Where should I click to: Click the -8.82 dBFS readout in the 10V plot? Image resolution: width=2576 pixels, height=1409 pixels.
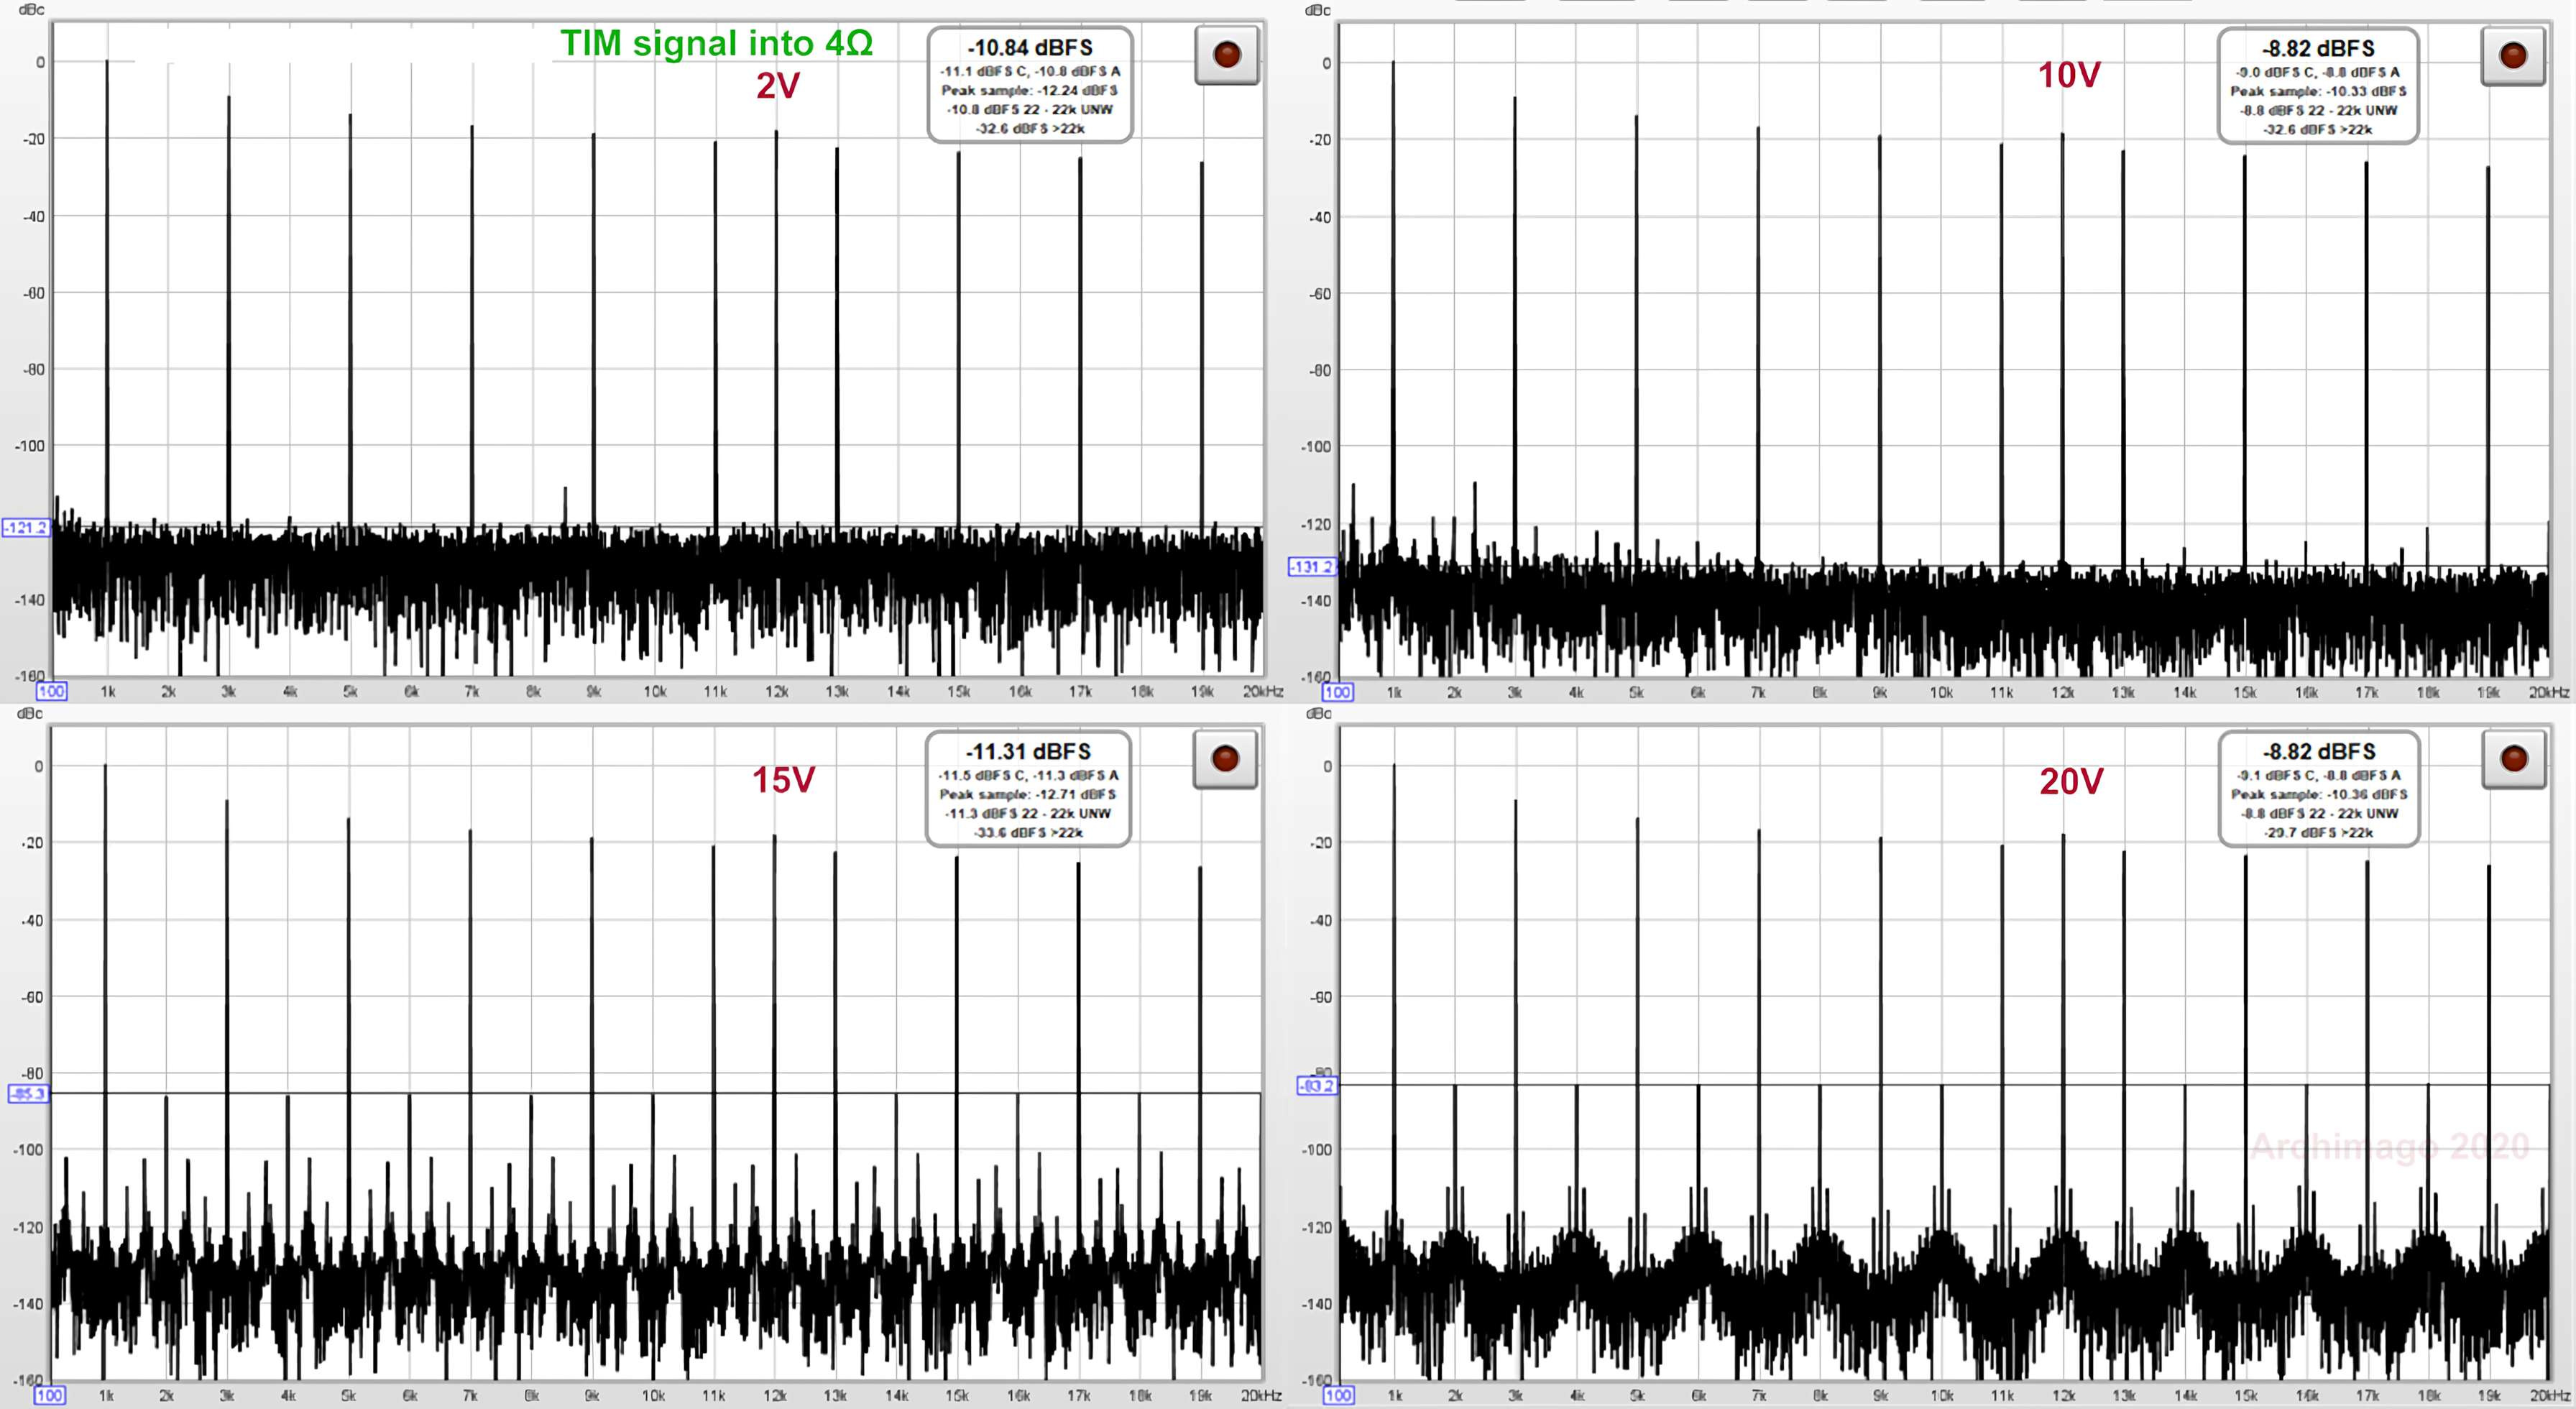click(x=2318, y=48)
